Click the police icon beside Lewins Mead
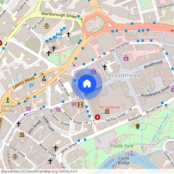 click(x=44, y=78)
